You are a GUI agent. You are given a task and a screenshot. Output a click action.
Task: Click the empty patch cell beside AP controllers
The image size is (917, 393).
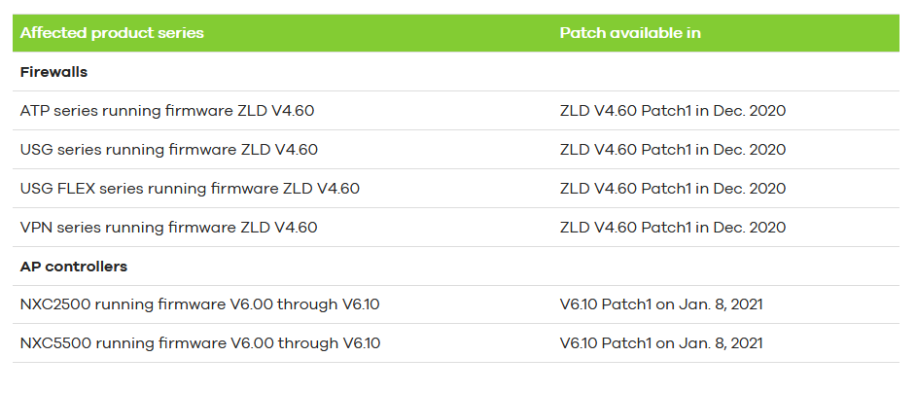(x=724, y=267)
